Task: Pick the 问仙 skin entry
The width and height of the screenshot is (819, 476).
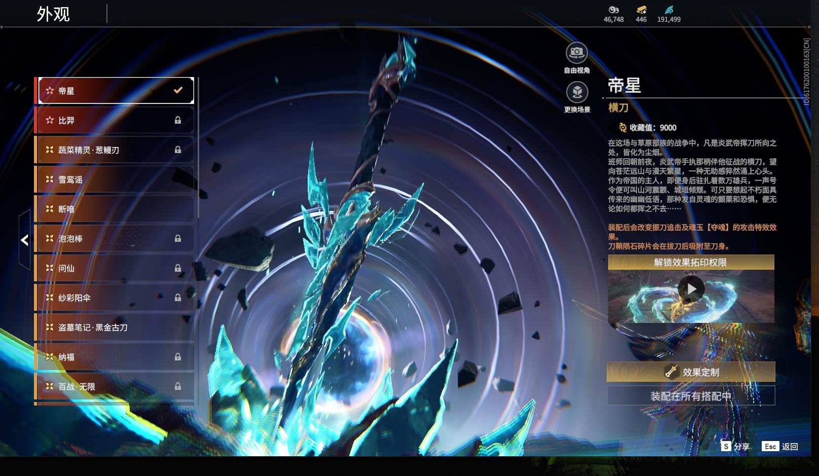Action: pos(115,268)
